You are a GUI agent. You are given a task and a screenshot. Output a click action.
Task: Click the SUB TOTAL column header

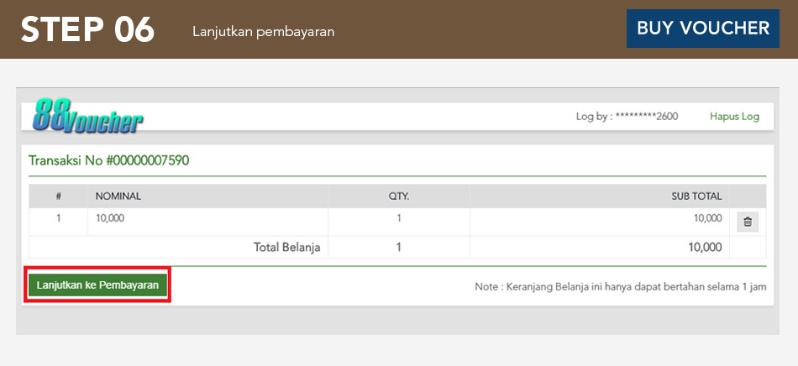pyautogui.click(x=696, y=196)
